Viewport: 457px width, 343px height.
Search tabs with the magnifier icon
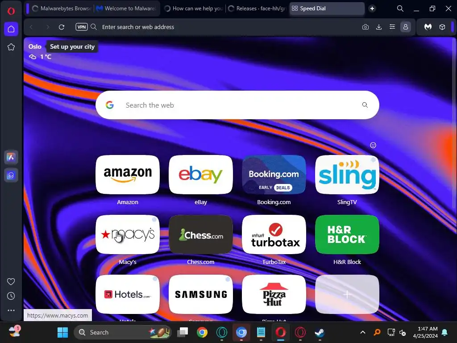(x=400, y=8)
